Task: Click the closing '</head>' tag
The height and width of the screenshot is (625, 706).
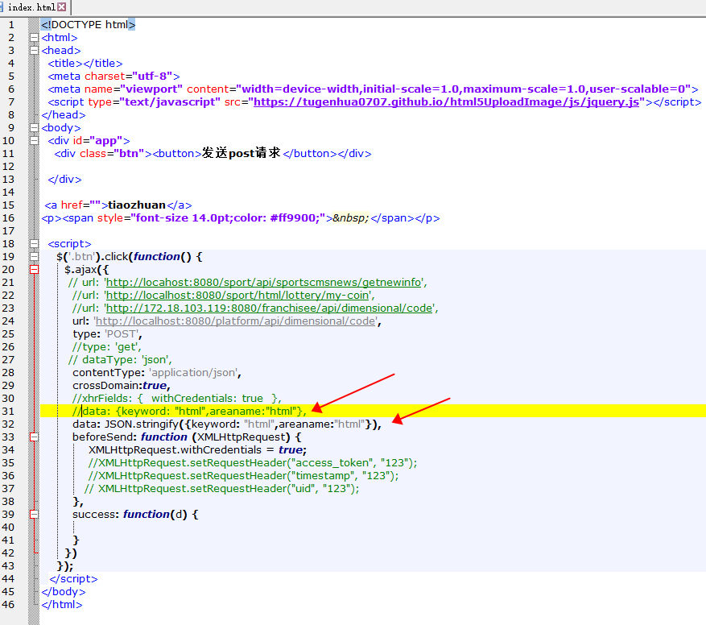Action: pos(63,115)
